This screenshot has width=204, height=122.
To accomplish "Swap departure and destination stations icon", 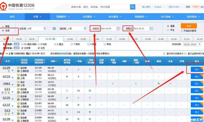I will tap(54, 28).
